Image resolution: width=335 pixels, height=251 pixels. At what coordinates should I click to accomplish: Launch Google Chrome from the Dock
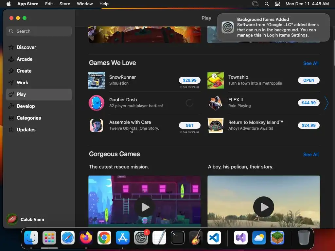click(104, 238)
